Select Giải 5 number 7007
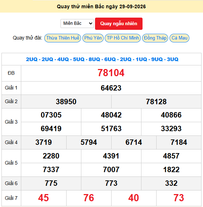Viewport: 203px width, 207px height. coord(111,170)
